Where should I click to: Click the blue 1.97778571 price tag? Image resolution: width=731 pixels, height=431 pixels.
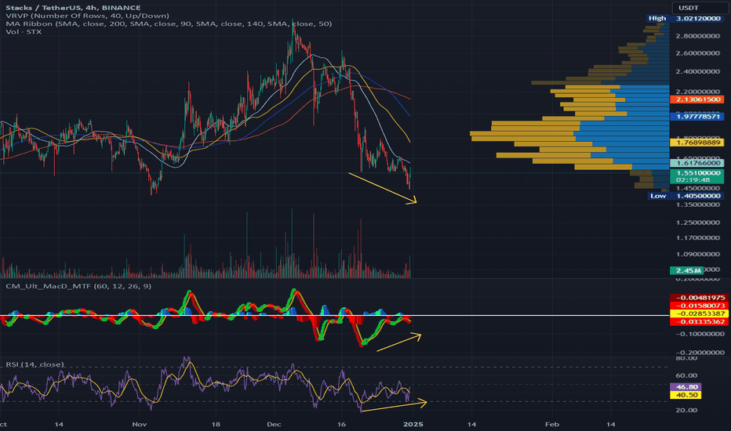point(696,117)
